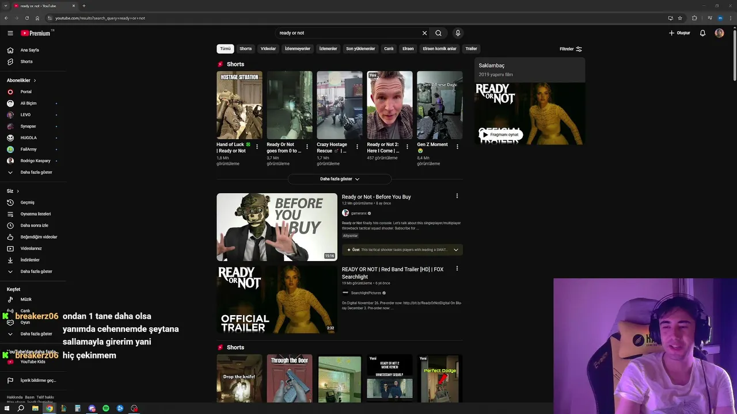The height and width of the screenshot is (414, 737).
Task: Click the browser reload button
Action: [26, 18]
